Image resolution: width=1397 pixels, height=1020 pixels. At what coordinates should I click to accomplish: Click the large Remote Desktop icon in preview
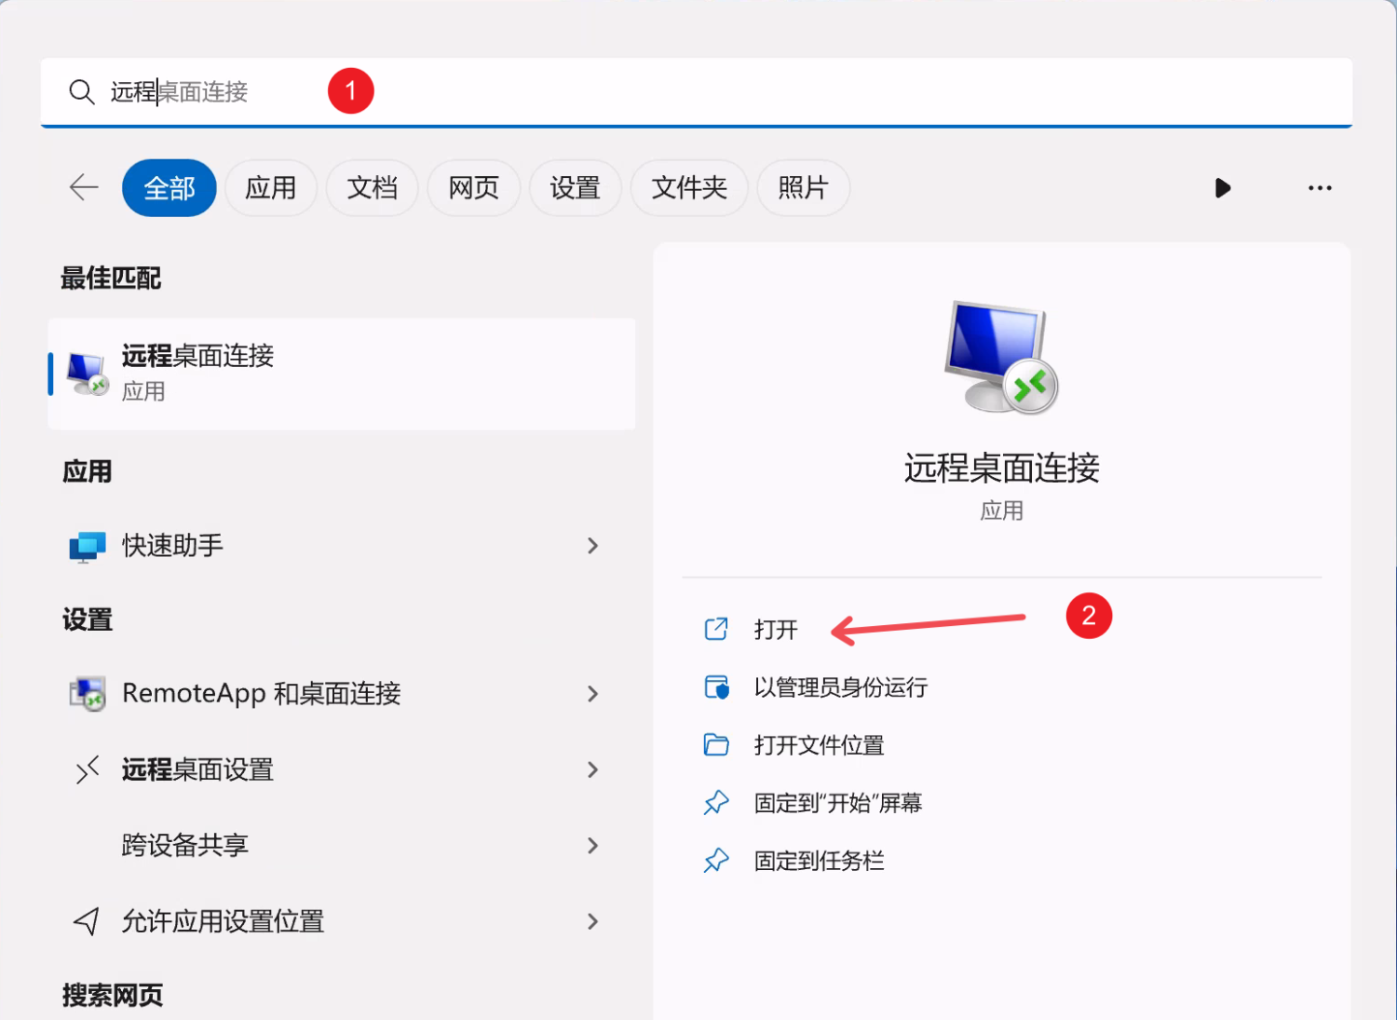click(x=1001, y=358)
